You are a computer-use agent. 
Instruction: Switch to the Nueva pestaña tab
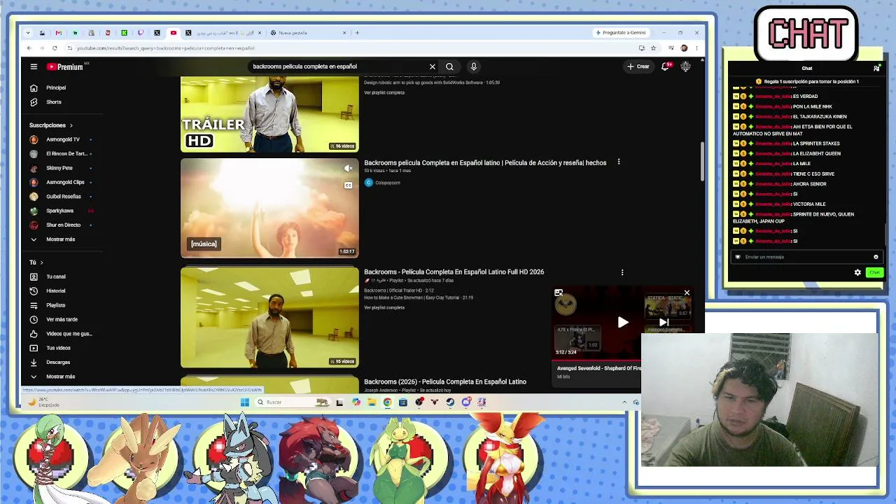click(x=308, y=33)
